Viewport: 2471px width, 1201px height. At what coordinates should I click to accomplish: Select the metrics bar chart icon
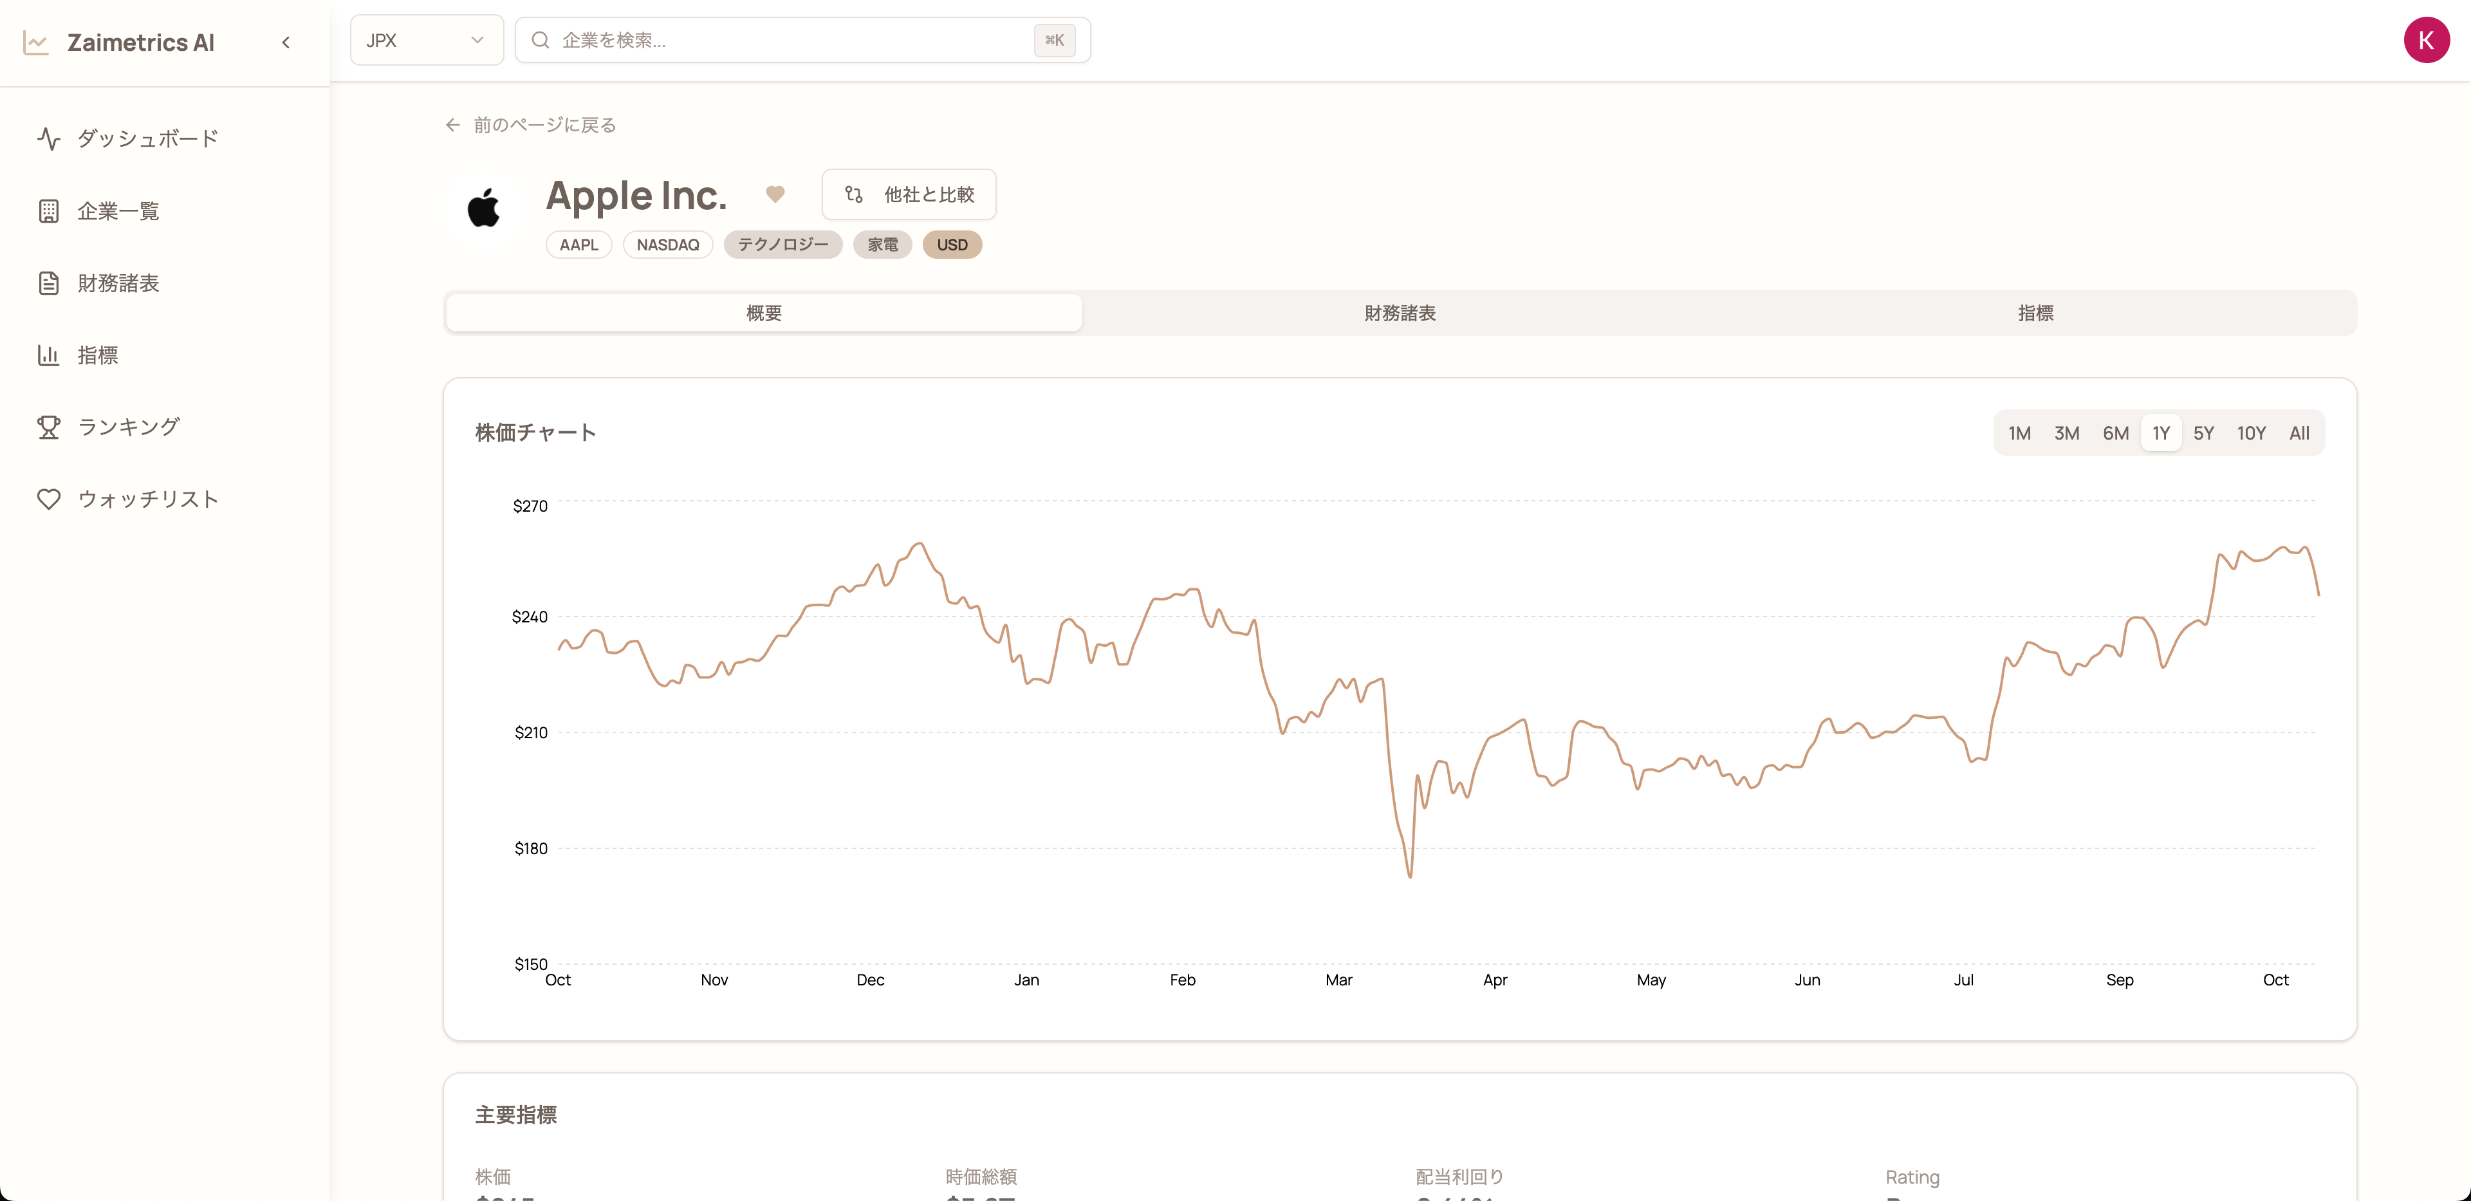pyautogui.click(x=49, y=355)
